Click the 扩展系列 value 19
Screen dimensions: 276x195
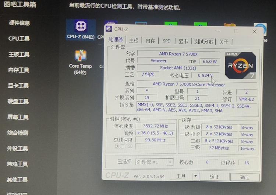coord(147,98)
